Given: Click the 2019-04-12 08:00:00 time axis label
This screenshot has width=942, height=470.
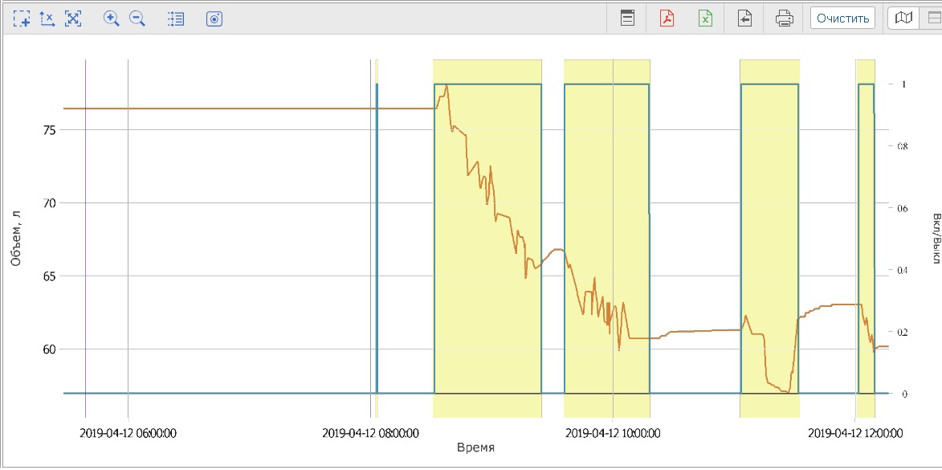Looking at the screenshot, I should [370, 433].
